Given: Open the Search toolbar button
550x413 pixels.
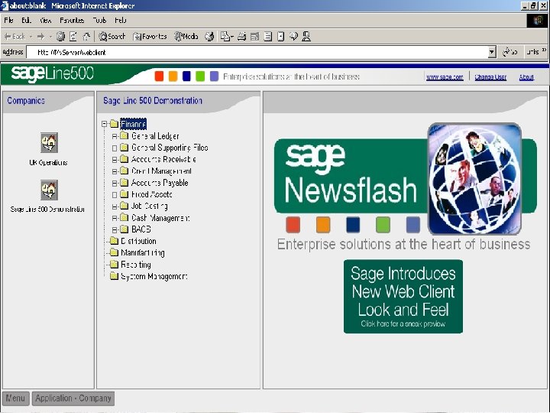Looking at the screenshot, I should 112,36.
